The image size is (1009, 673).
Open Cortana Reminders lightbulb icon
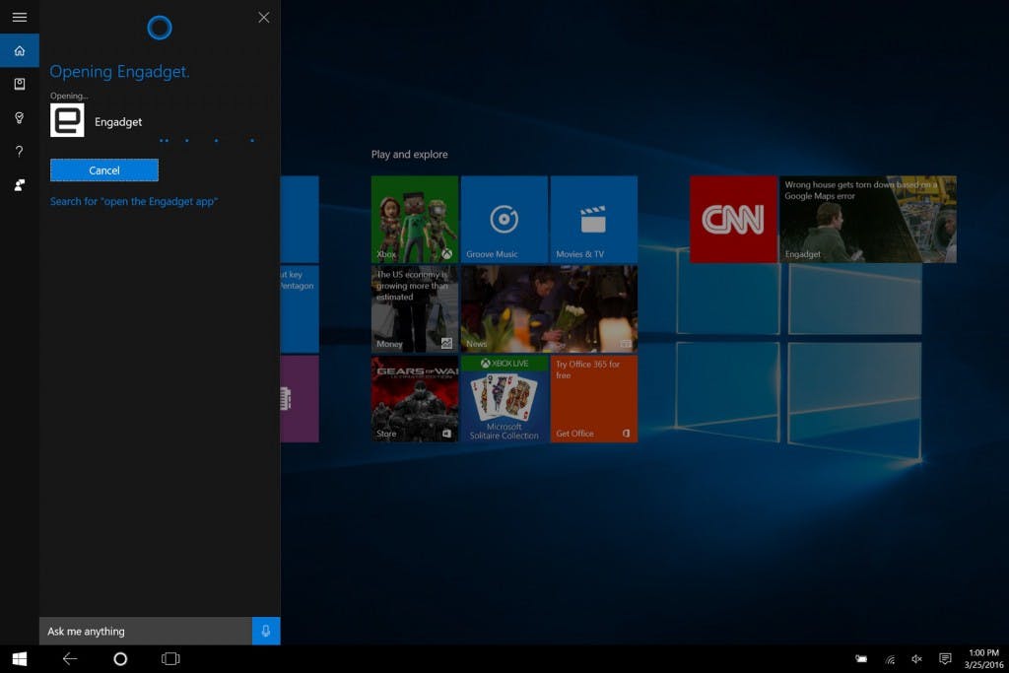coord(19,117)
